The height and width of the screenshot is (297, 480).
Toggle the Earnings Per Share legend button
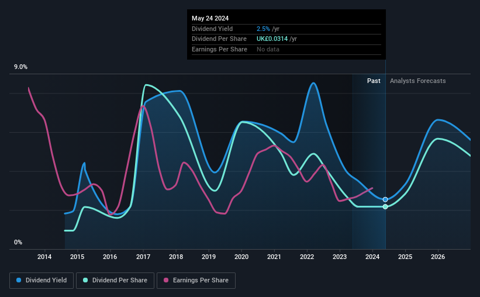(196, 281)
